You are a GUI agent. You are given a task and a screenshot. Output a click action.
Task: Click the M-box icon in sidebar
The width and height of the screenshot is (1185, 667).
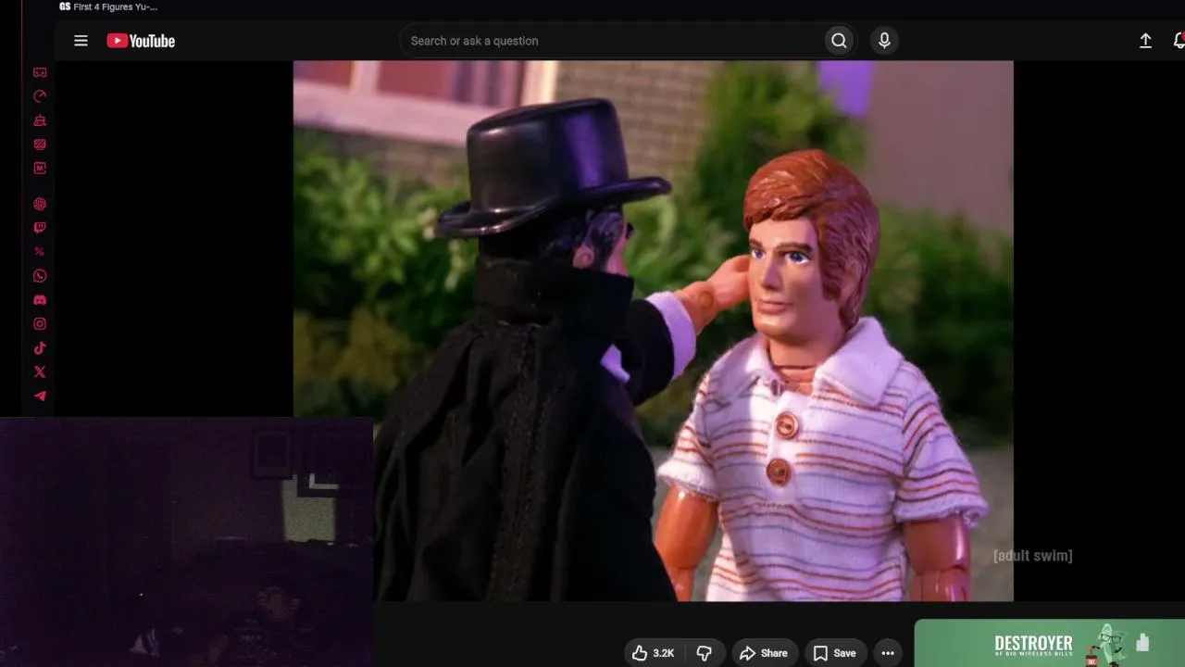point(40,169)
